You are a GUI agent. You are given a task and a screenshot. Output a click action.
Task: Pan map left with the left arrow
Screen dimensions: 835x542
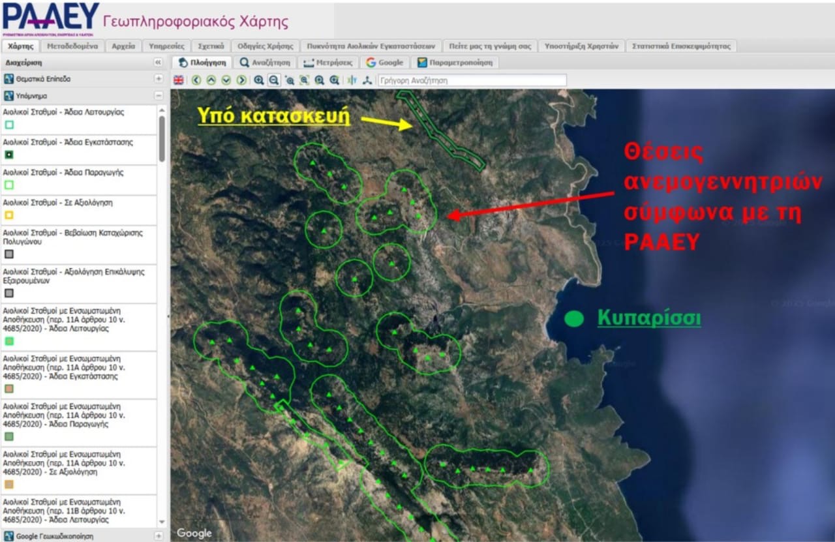tap(196, 80)
